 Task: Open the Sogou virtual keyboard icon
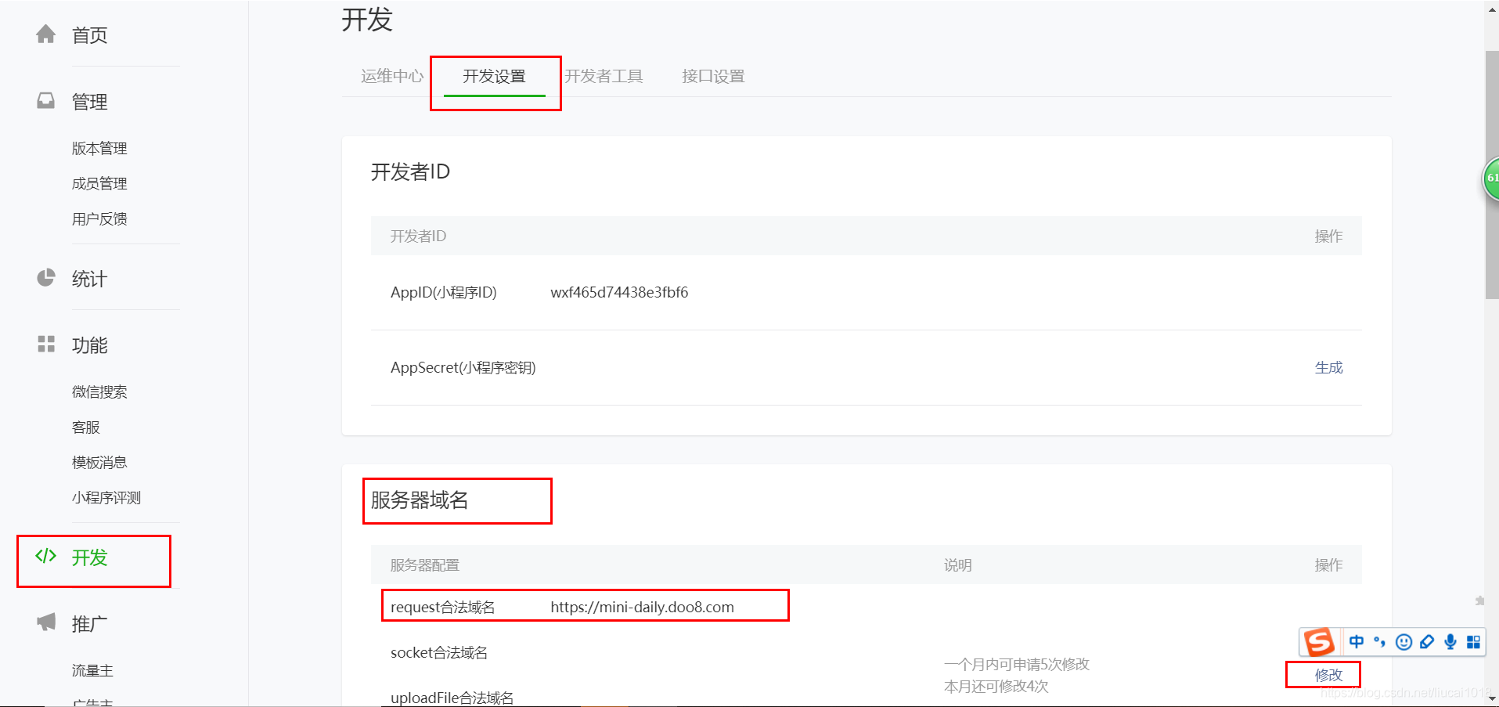[x=1474, y=642]
